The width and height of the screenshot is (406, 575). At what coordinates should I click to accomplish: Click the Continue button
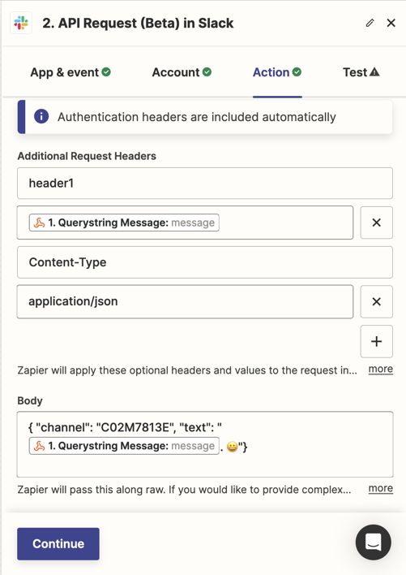pyautogui.click(x=58, y=544)
